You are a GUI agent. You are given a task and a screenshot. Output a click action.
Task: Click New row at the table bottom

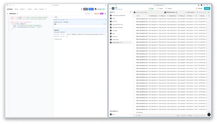click(x=139, y=112)
